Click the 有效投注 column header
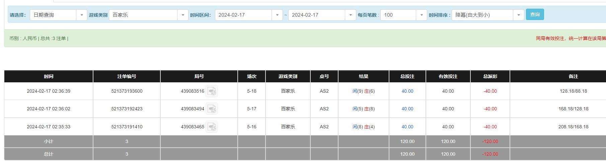The height and width of the screenshot is (161, 606). pyautogui.click(x=448, y=76)
